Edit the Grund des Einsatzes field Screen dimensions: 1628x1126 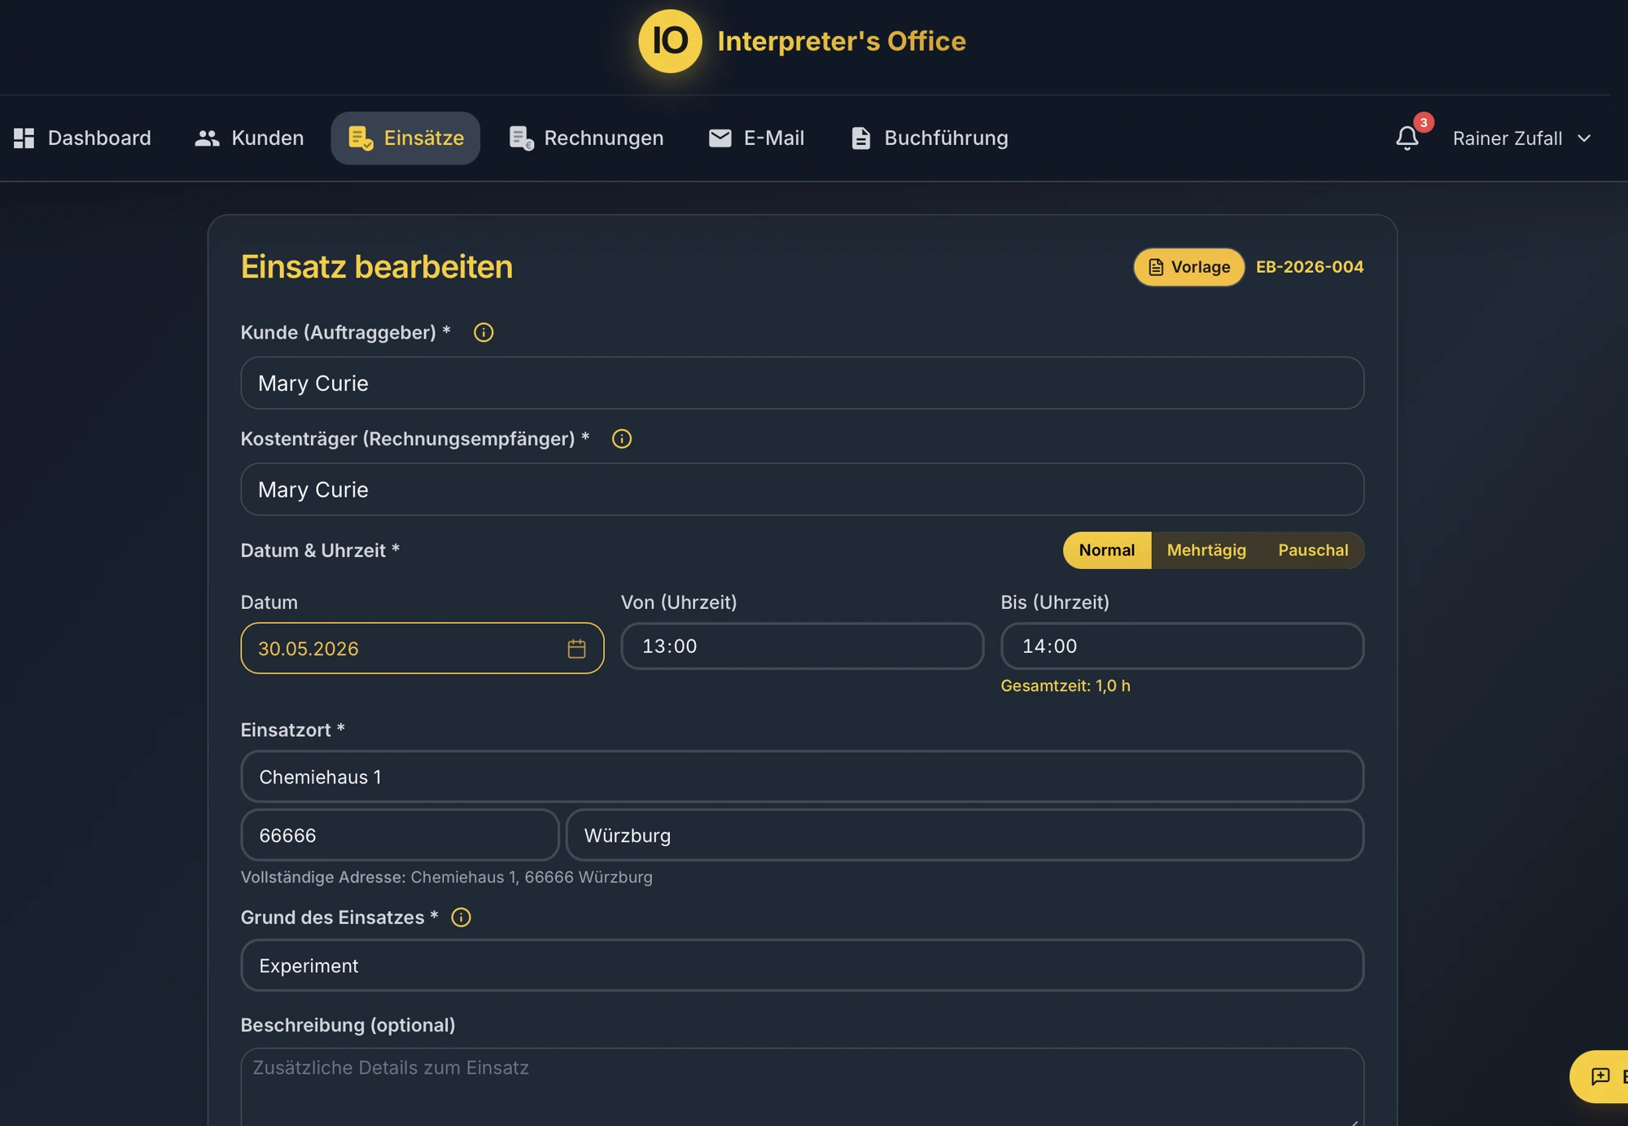point(802,966)
